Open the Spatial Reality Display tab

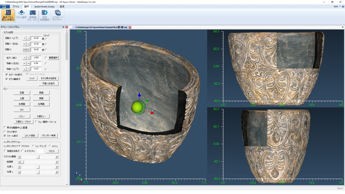pos(44,6)
